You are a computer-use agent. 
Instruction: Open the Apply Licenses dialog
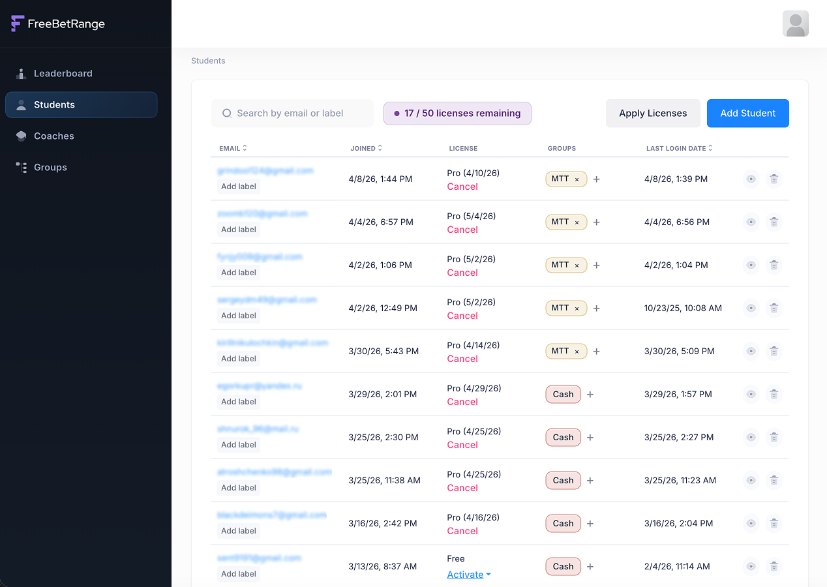tap(653, 113)
